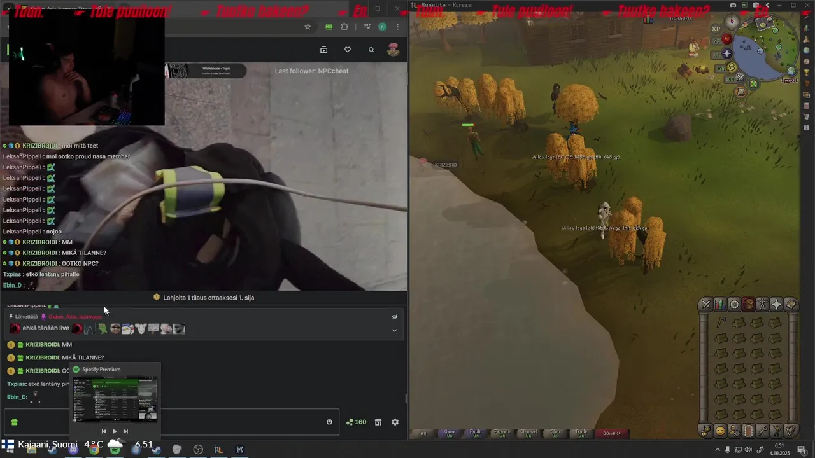Open the Worn Equipment tab
Screen dimensions: 815x458
point(762,305)
